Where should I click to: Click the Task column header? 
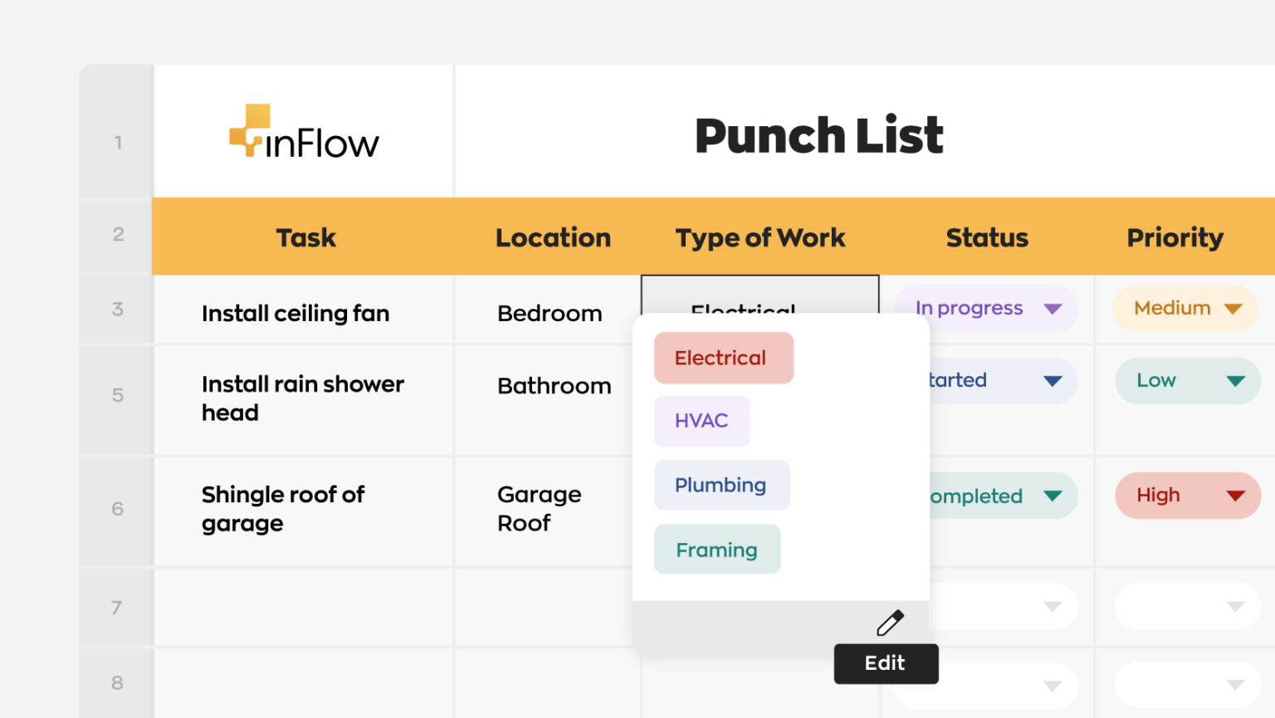(305, 237)
